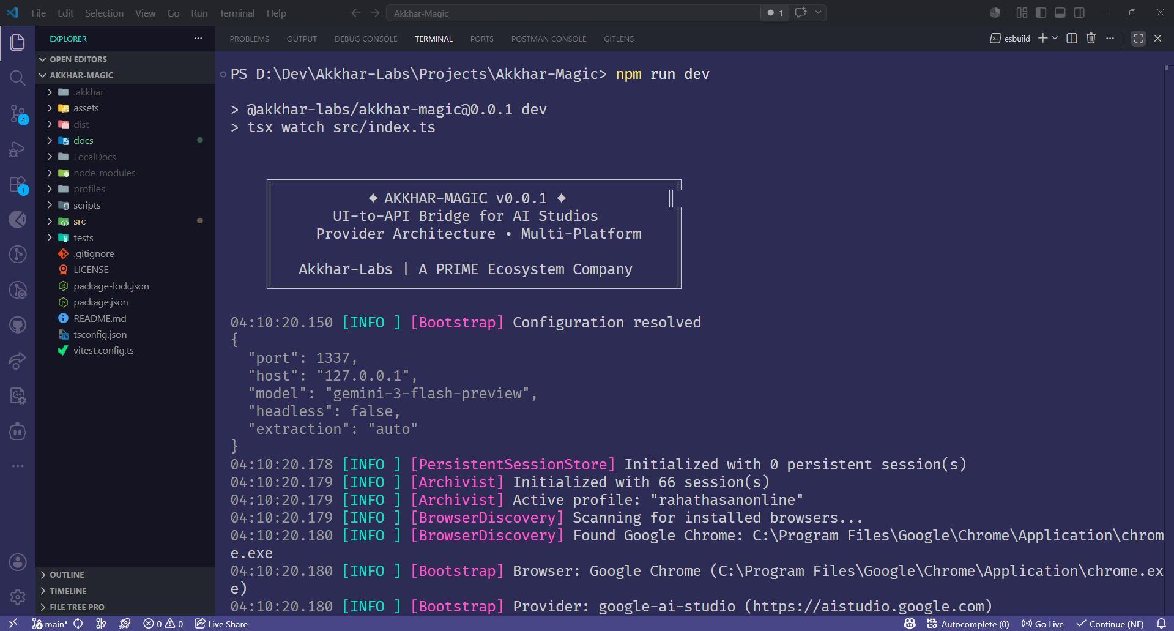Open the GitHub view in activity bar
Viewport: 1174px width, 631px height.
[18, 325]
